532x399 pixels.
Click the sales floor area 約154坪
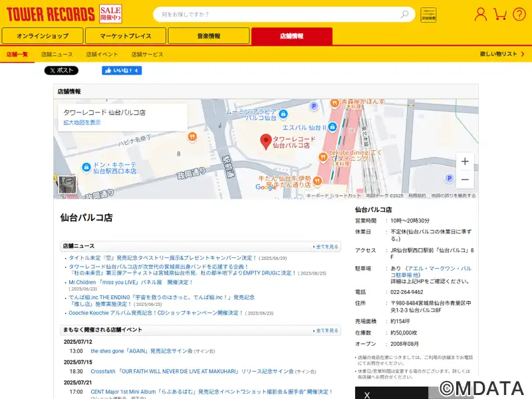(x=400, y=321)
